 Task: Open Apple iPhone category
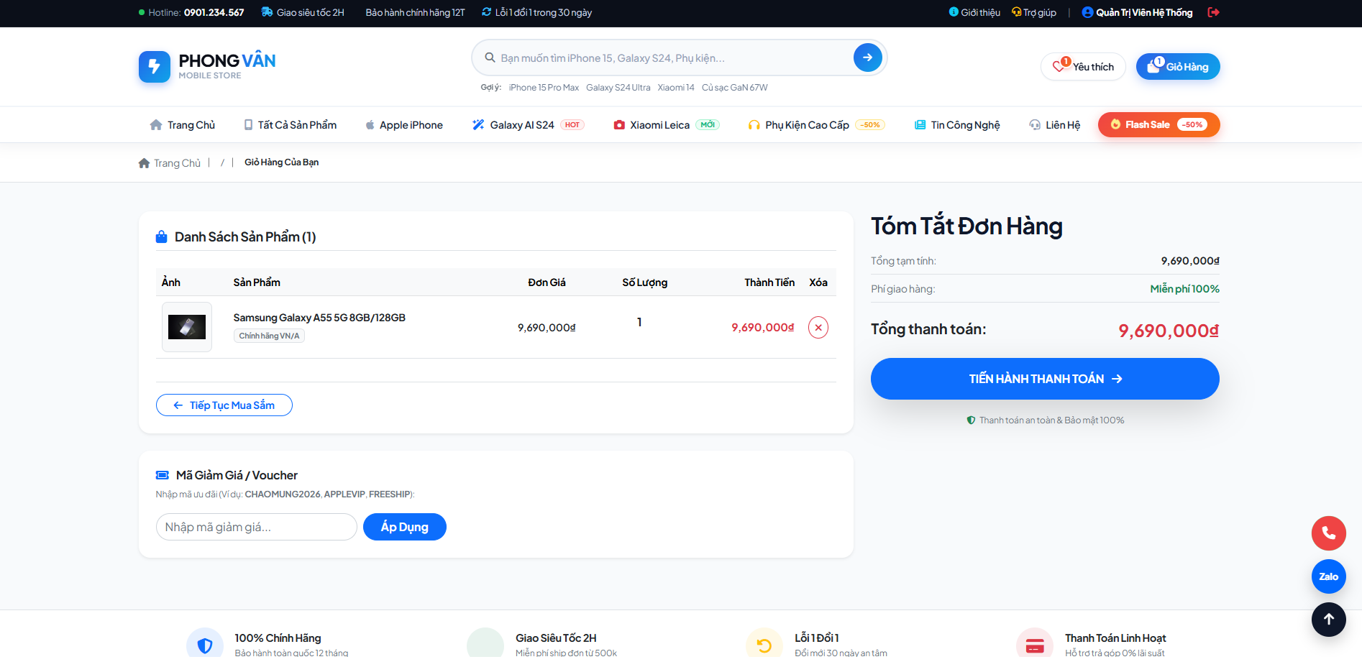[x=404, y=125]
